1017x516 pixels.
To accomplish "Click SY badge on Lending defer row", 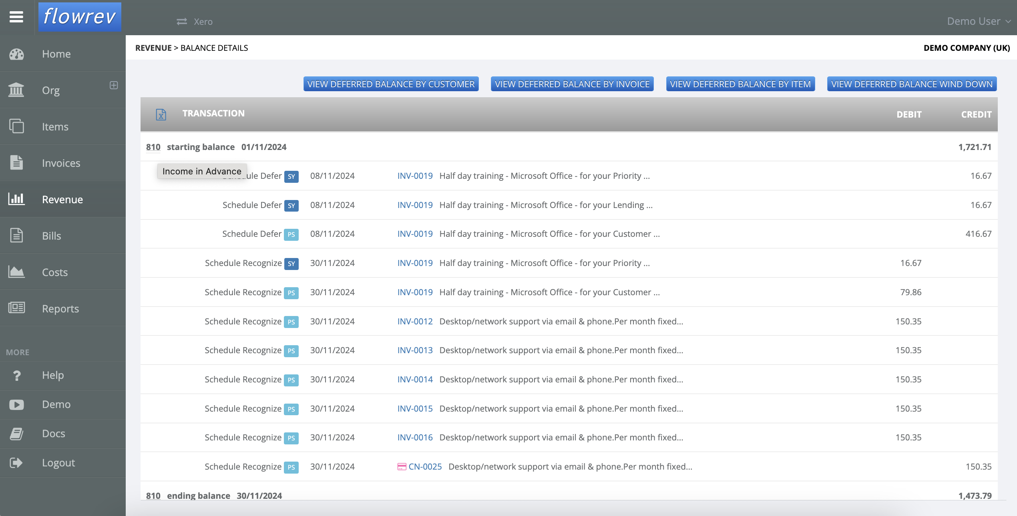I will [x=291, y=206].
